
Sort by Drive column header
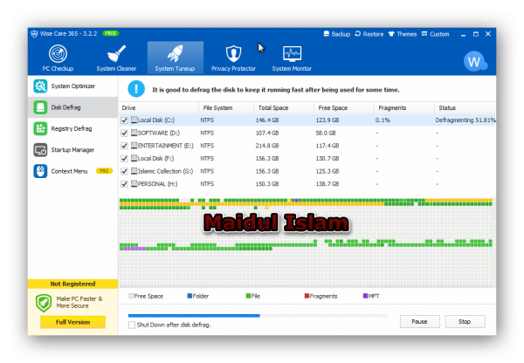[x=159, y=108]
